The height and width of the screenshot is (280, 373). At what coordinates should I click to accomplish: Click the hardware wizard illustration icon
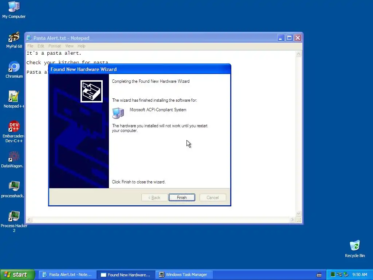click(x=91, y=92)
